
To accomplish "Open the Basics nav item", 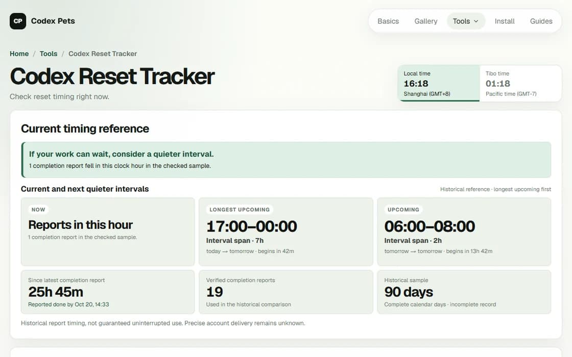I will click(x=388, y=21).
